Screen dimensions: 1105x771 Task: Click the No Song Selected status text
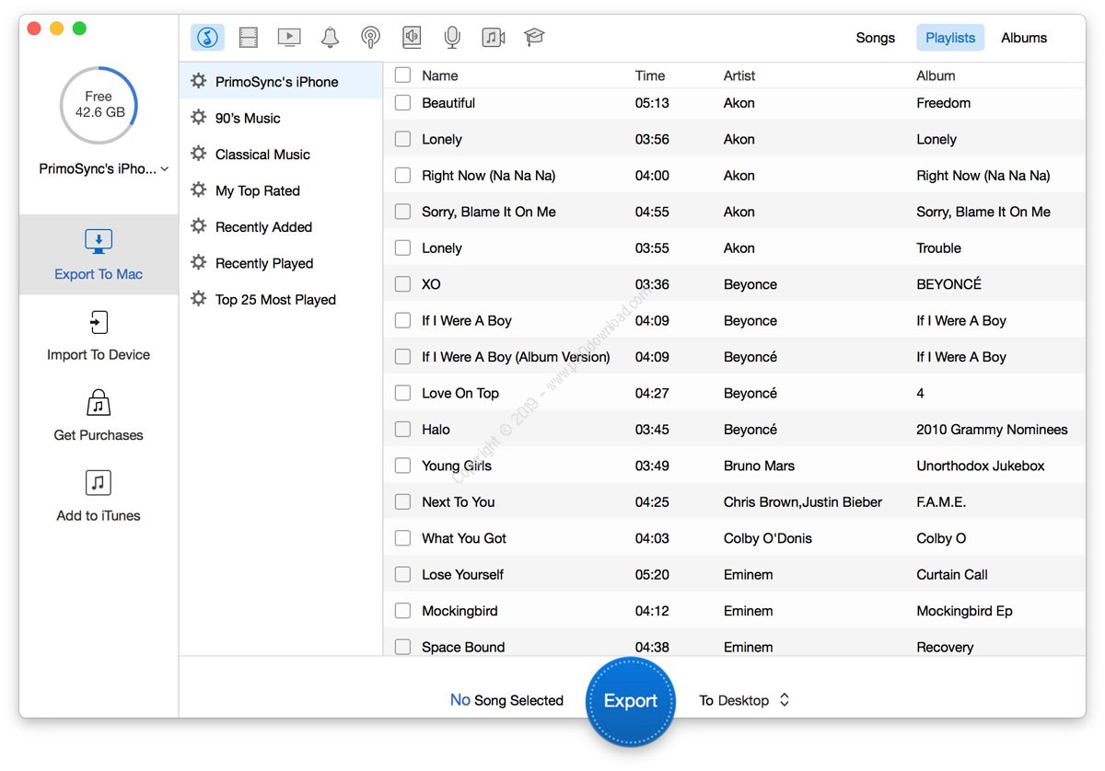point(506,700)
